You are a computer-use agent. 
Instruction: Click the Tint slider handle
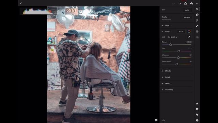[178, 51]
